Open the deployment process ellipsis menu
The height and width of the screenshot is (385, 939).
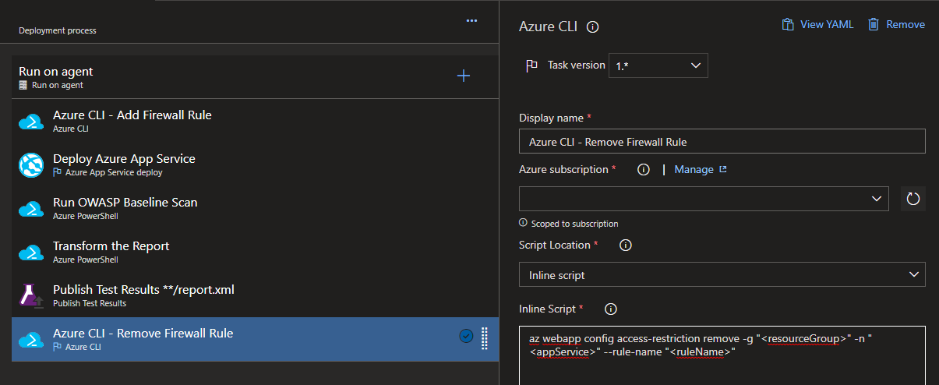click(x=471, y=21)
